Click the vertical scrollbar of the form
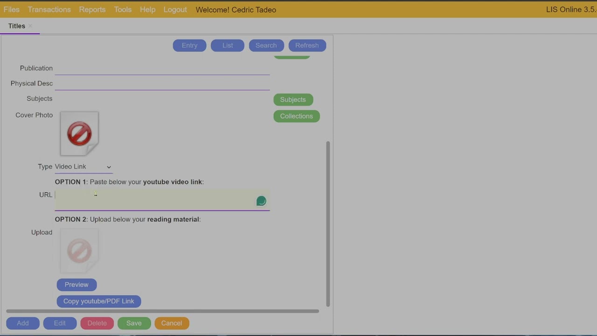The height and width of the screenshot is (336, 597). pos(328,224)
